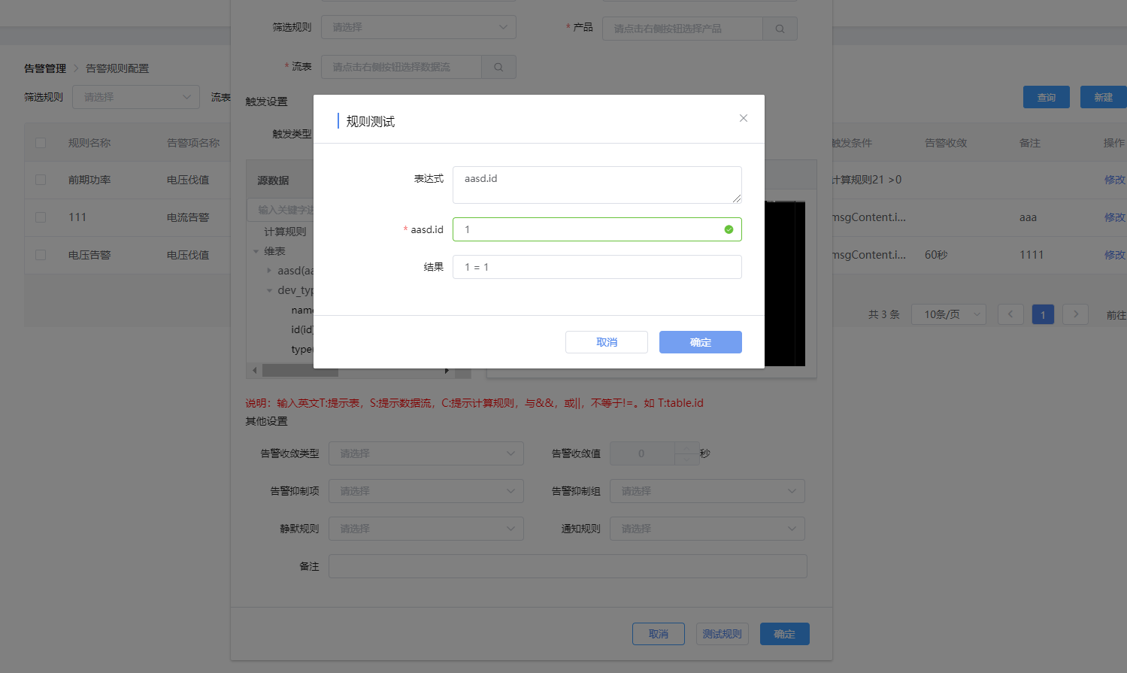
Task: Click the 结果 field showing 1 = 1
Action: (597, 267)
